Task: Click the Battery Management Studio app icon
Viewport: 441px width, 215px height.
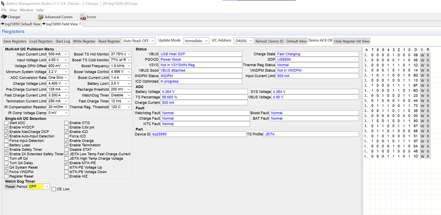Action: pos(3,4)
